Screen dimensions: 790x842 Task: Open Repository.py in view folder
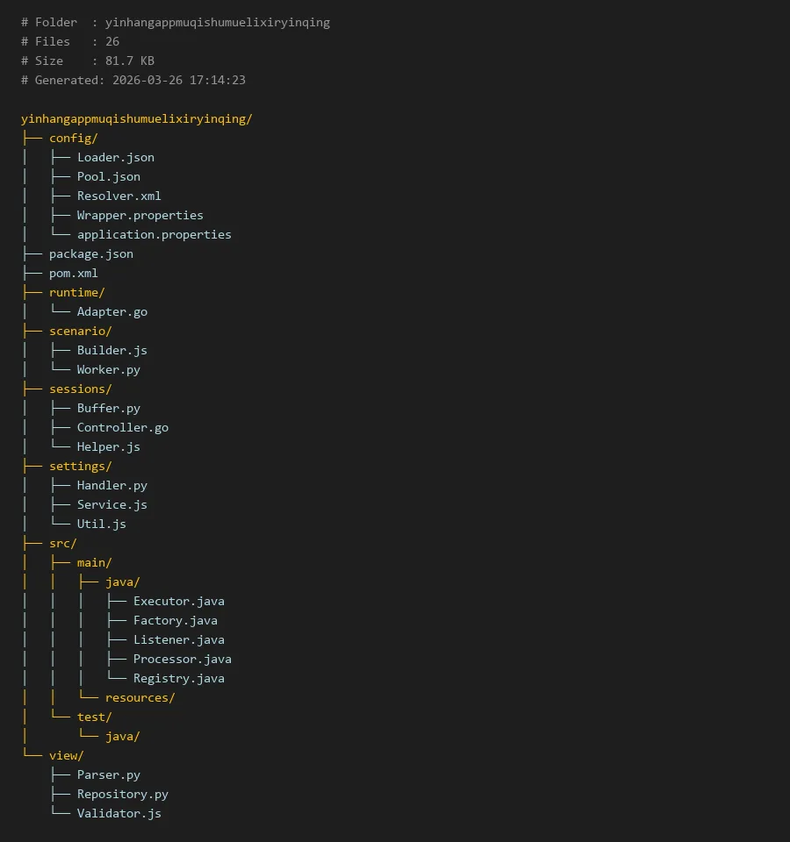tap(122, 794)
